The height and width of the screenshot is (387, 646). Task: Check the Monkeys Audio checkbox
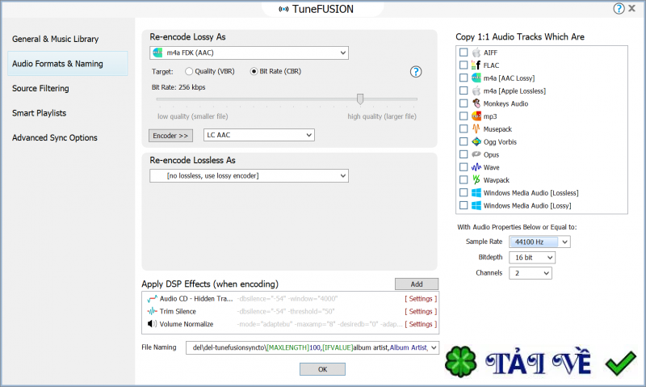(464, 103)
